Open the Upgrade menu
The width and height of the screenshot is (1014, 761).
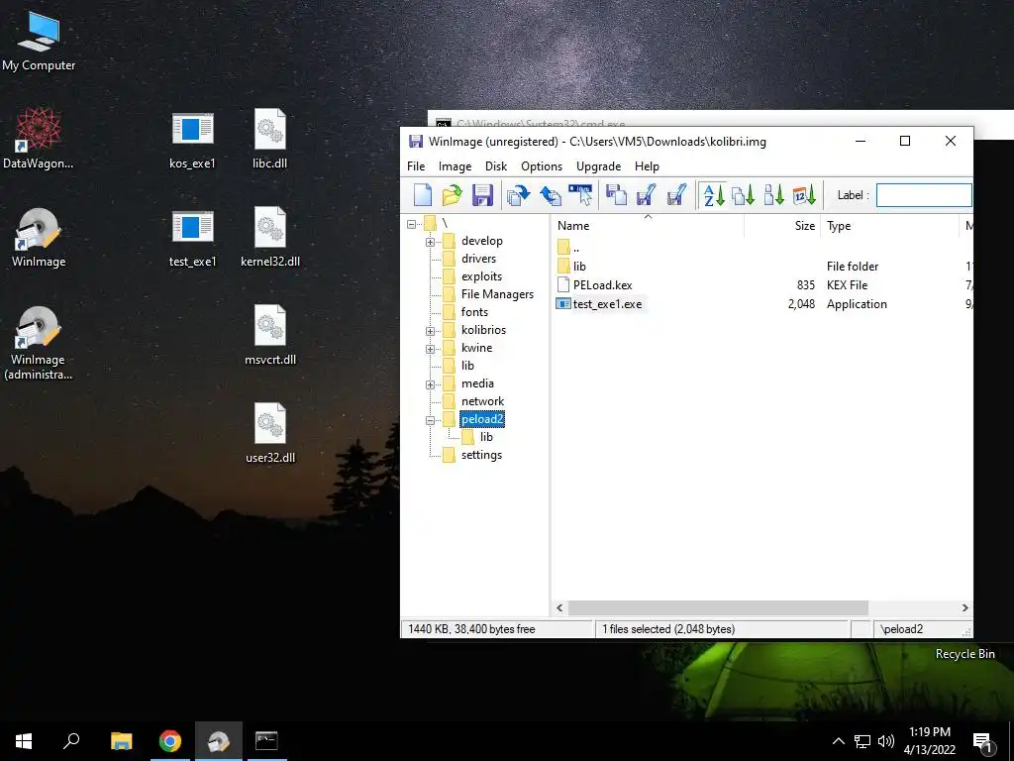point(598,166)
